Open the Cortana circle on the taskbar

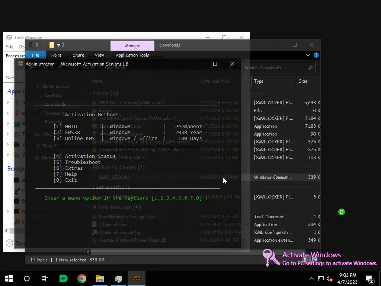[27, 279]
